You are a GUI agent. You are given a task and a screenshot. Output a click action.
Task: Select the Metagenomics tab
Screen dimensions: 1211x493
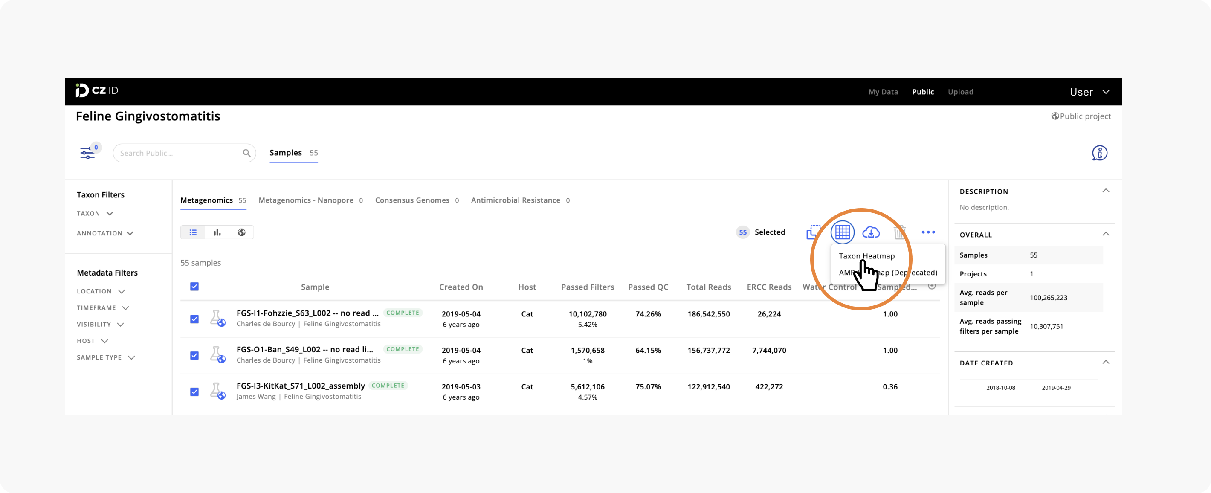point(214,200)
